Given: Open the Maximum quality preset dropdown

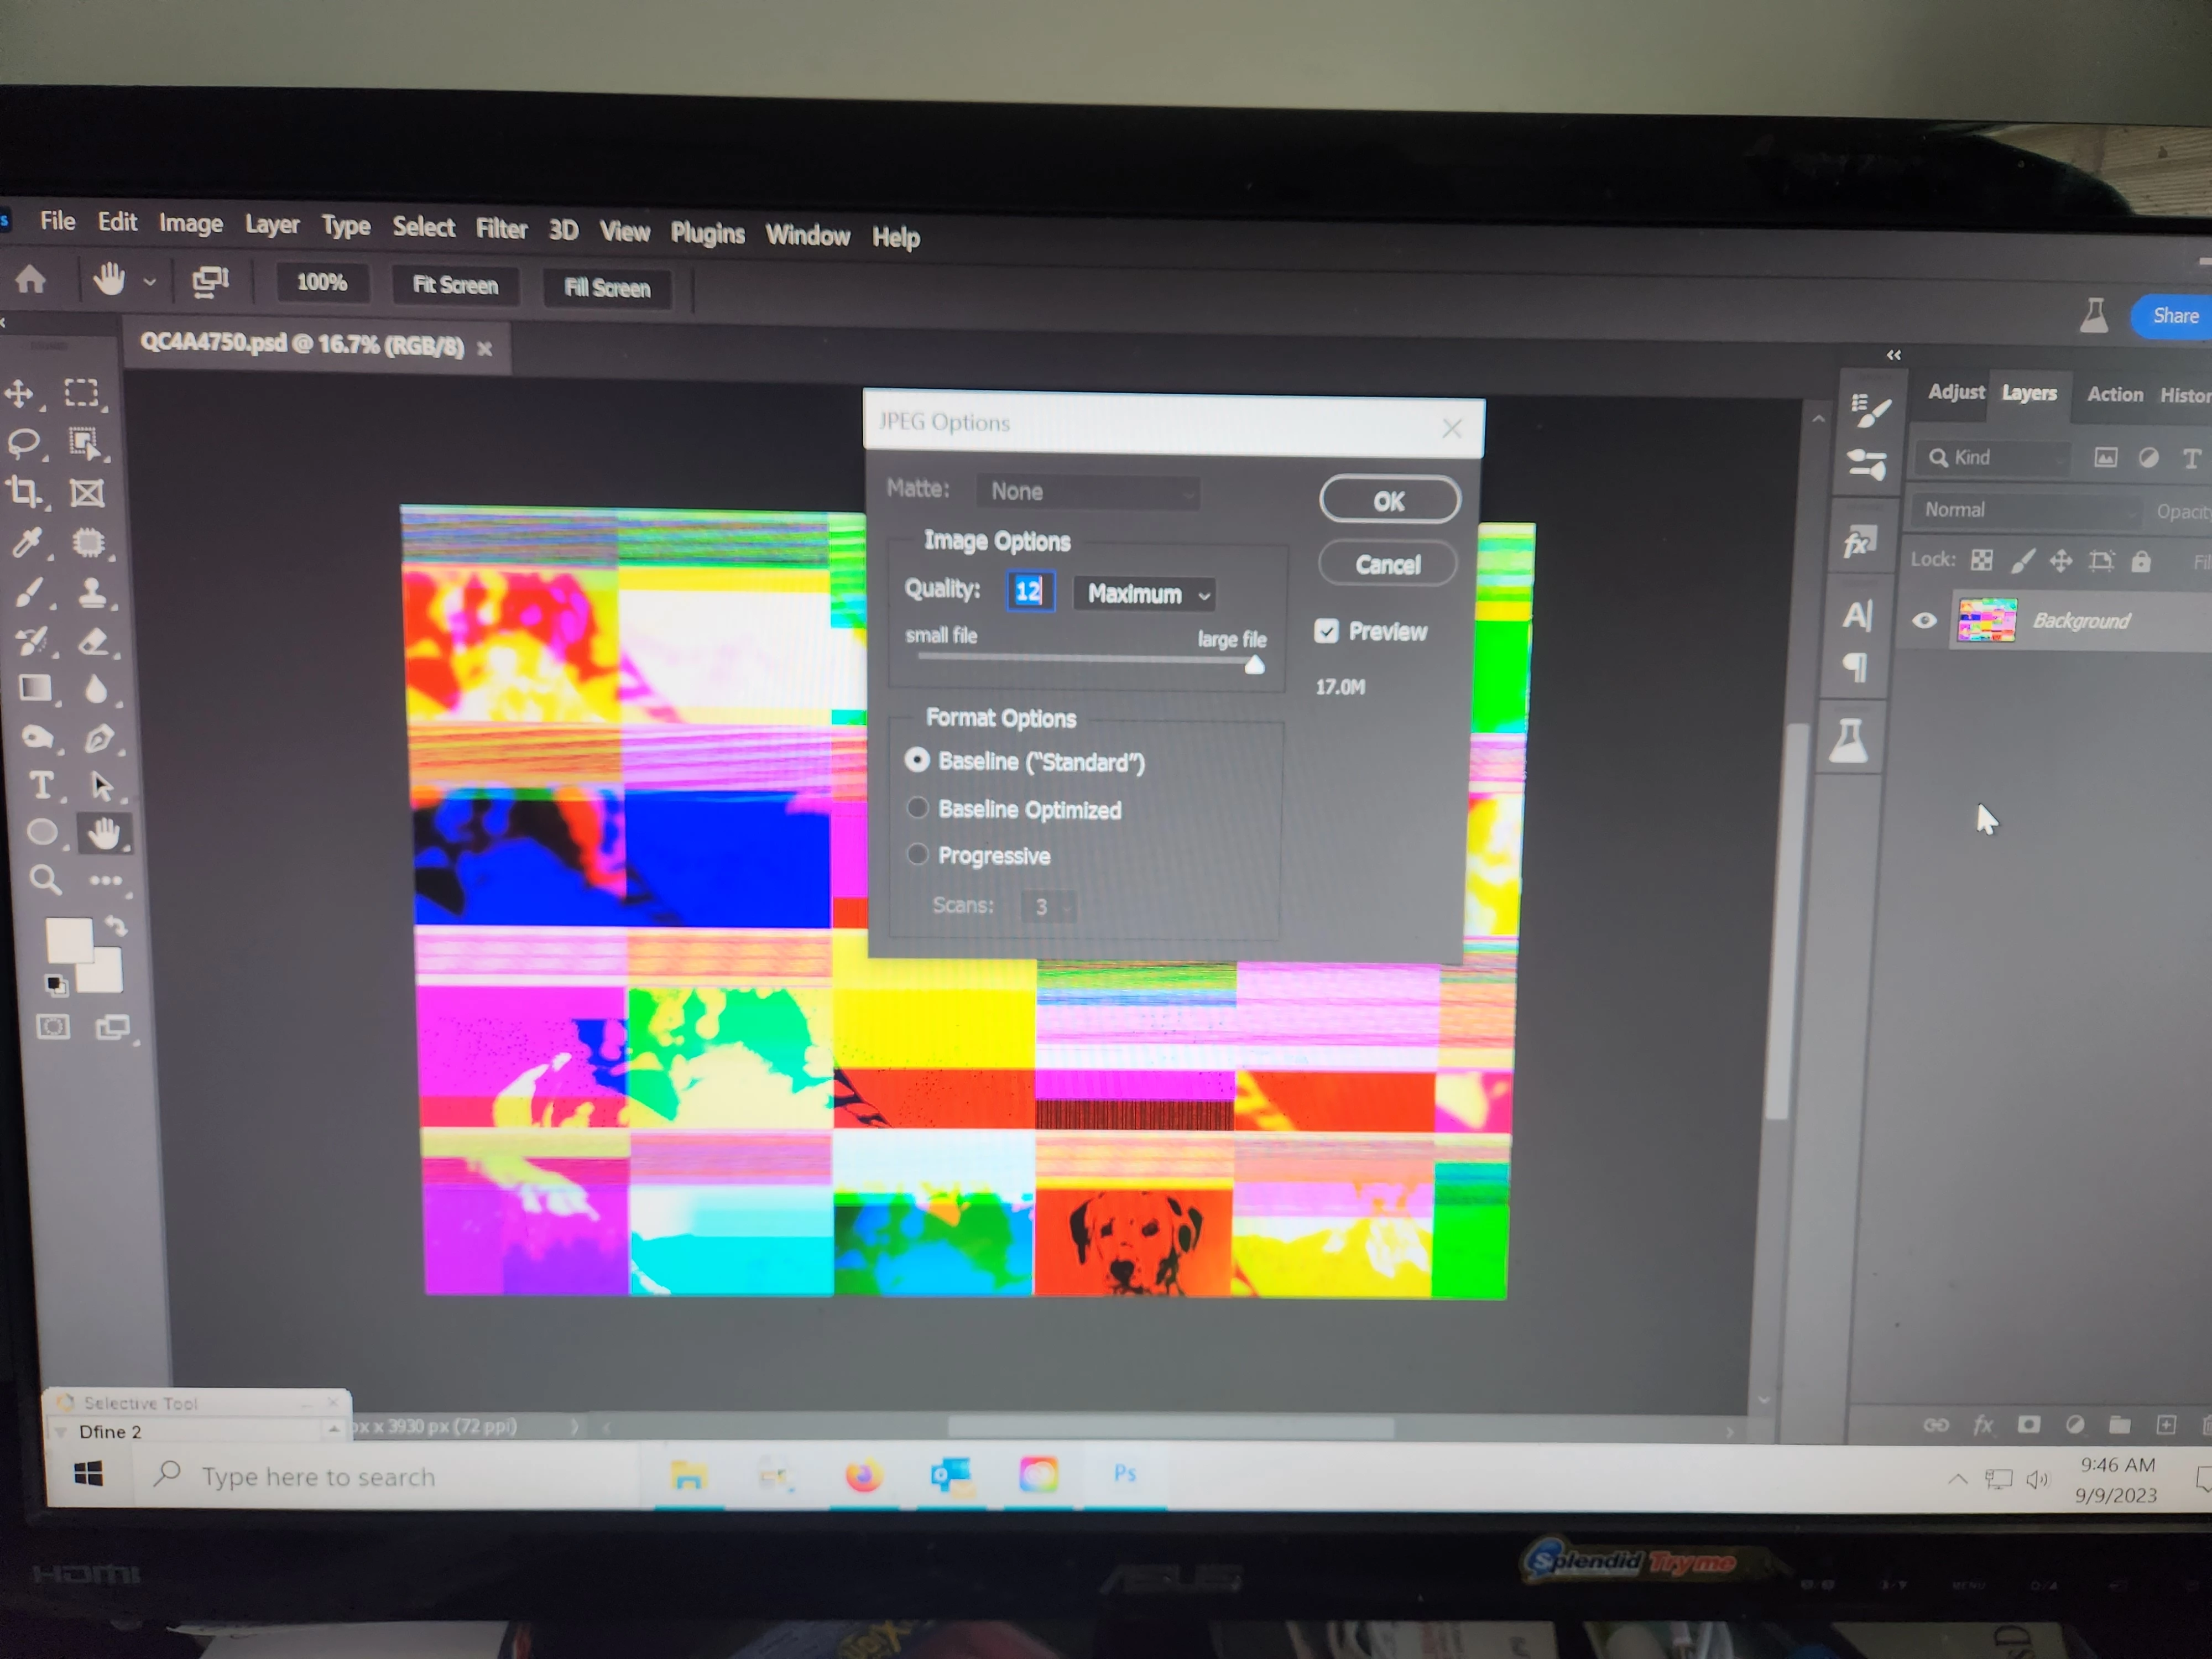Looking at the screenshot, I should (1146, 594).
